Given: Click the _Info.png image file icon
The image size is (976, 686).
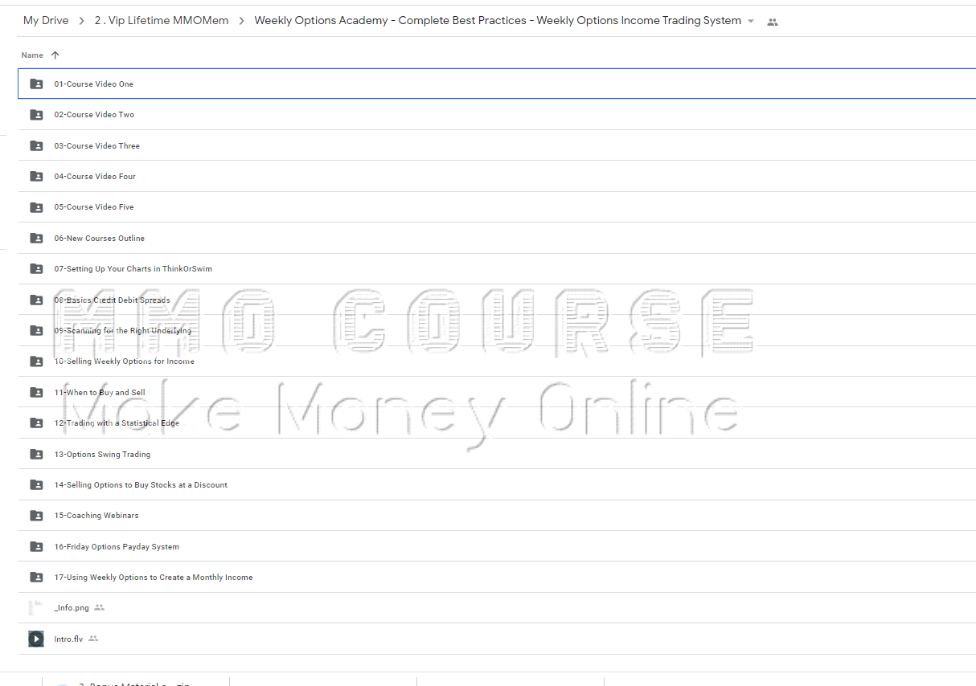Looking at the screenshot, I should 36,608.
